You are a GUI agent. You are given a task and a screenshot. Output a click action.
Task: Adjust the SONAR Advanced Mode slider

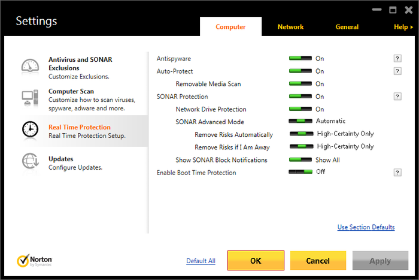click(300, 122)
